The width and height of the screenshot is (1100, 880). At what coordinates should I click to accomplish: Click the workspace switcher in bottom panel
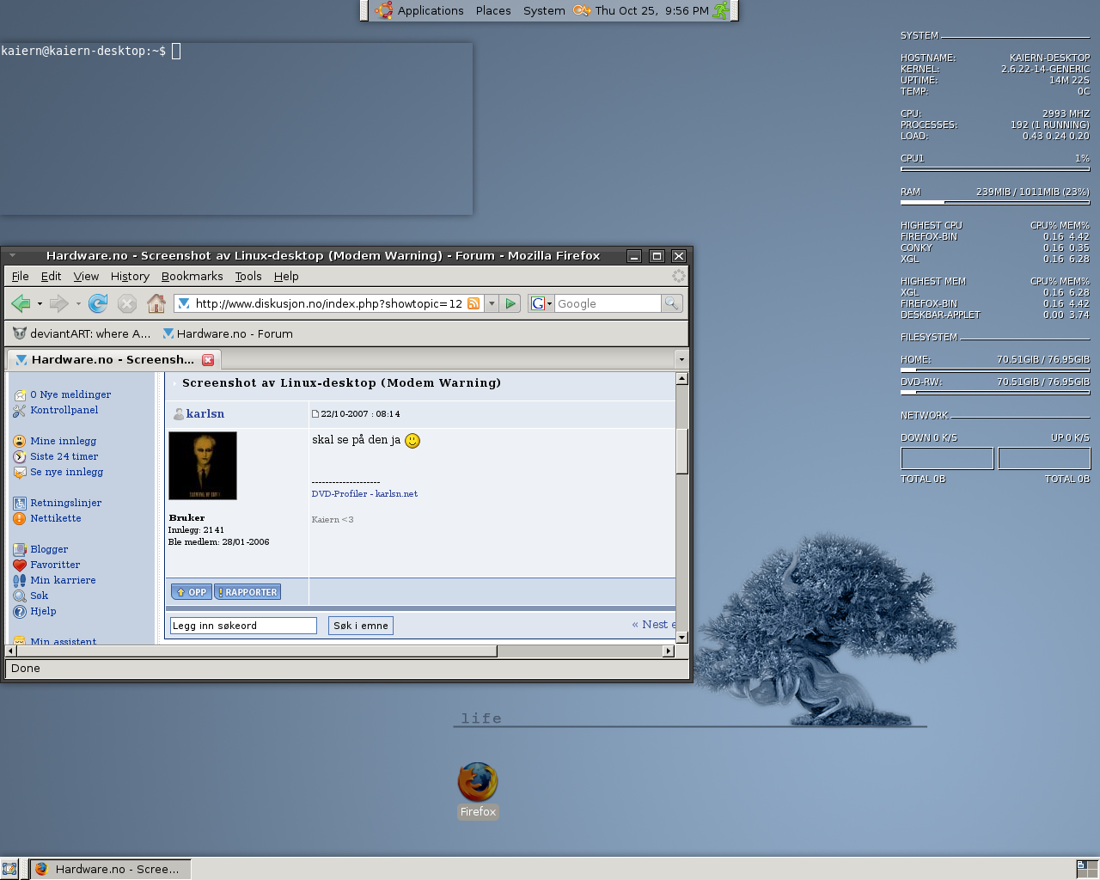coord(1087,869)
